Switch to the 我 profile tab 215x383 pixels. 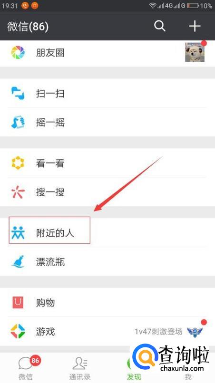click(x=188, y=377)
